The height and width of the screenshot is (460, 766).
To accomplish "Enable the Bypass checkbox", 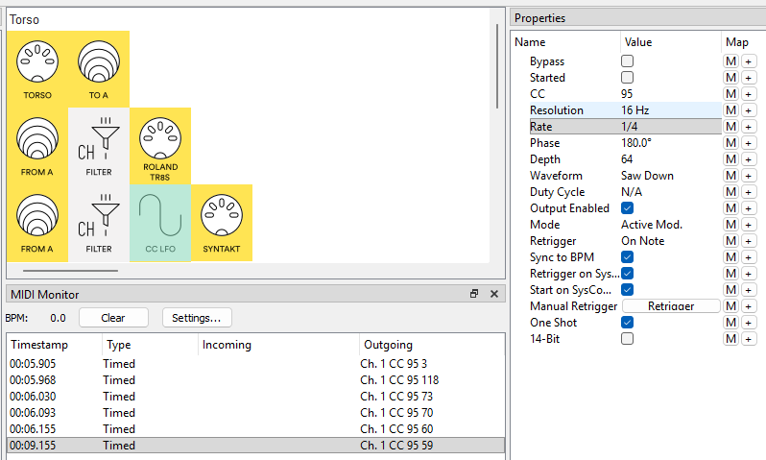I will (x=628, y=61).
